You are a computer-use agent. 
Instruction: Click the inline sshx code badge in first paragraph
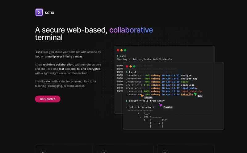point(39,52)
